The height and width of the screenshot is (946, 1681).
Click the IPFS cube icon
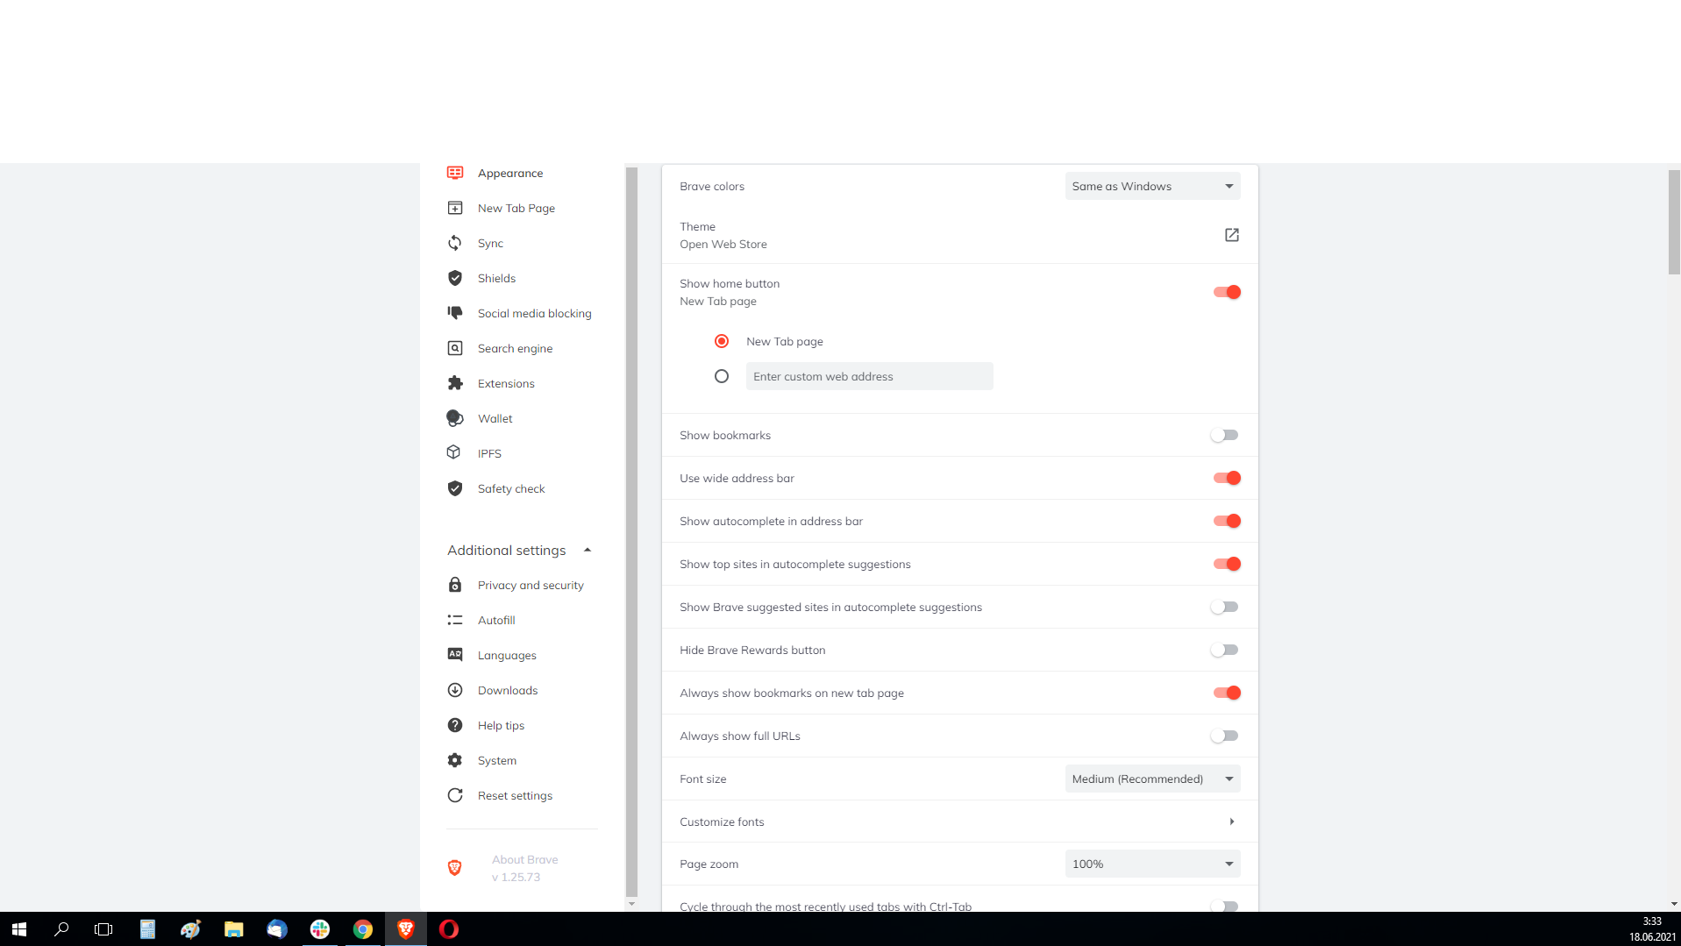click(454, 453)
